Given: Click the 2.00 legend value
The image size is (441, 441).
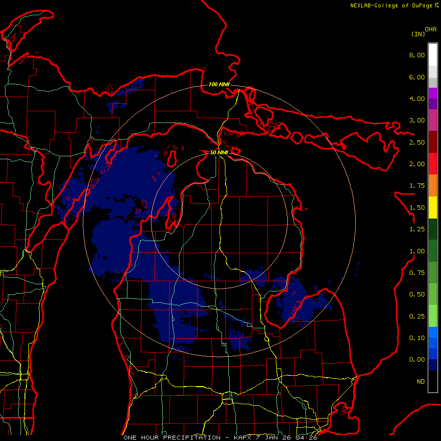Looking at the screenshot, I should click(417, 164).
